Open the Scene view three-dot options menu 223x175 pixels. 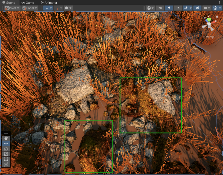[x=220, y=2]
